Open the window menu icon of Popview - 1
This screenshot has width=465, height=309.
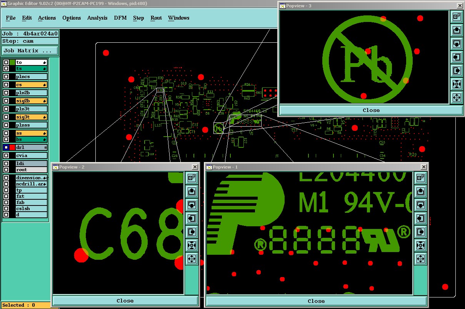click(x=209, y=167)
